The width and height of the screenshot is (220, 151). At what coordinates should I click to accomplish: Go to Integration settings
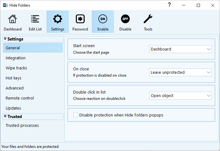(33, 58)
